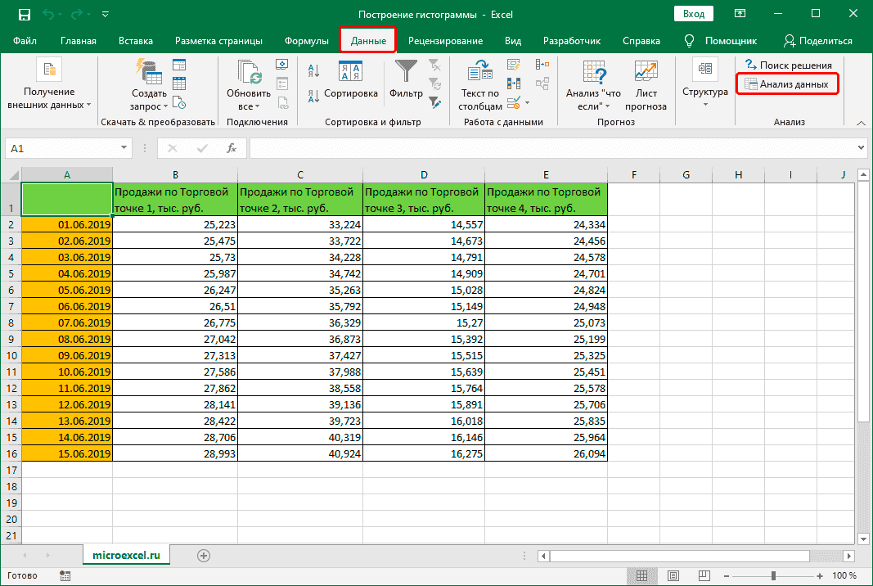Screen dimensions: 873x586
Task: Click the insert function fx icon
Action: (232, 148)
